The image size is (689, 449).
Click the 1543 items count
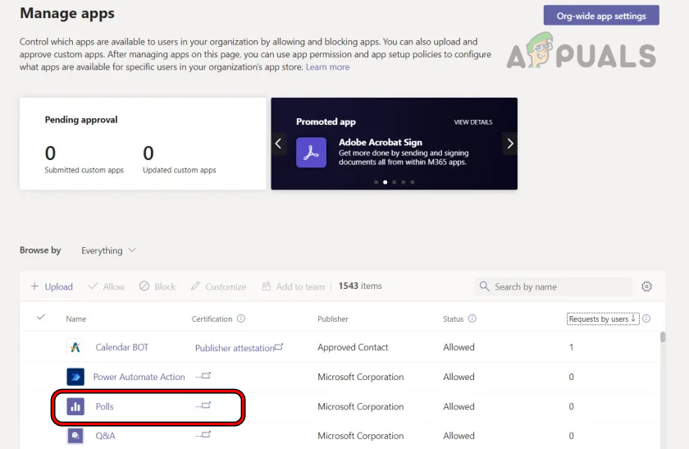pos(360,286)
